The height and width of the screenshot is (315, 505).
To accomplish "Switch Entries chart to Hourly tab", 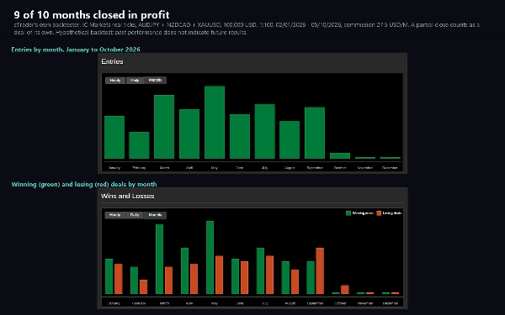I will click(115, 81).
